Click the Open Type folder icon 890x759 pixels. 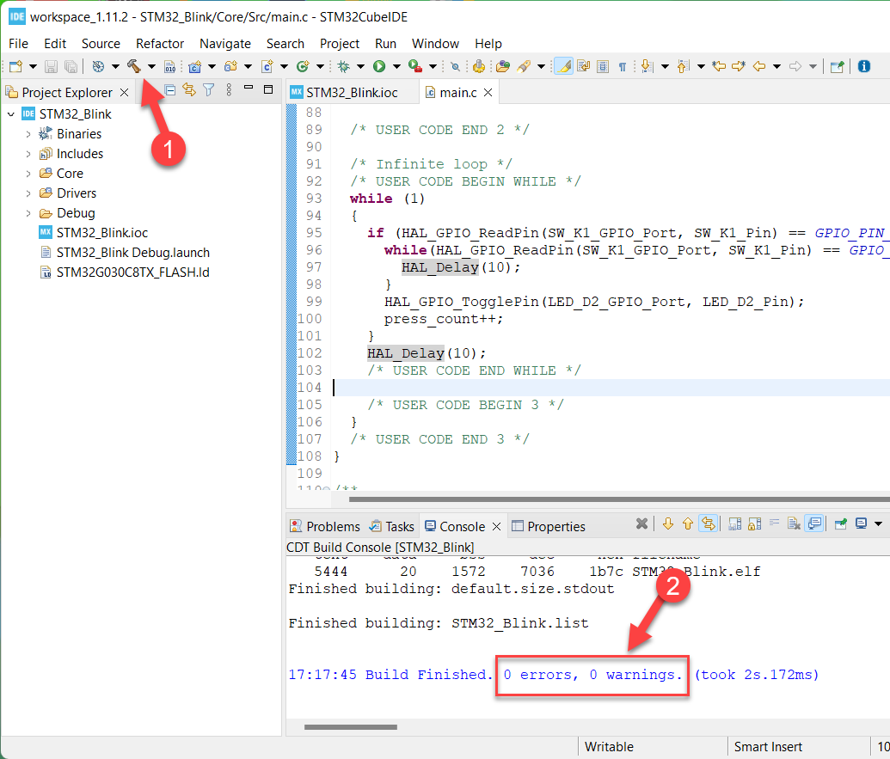503,67
